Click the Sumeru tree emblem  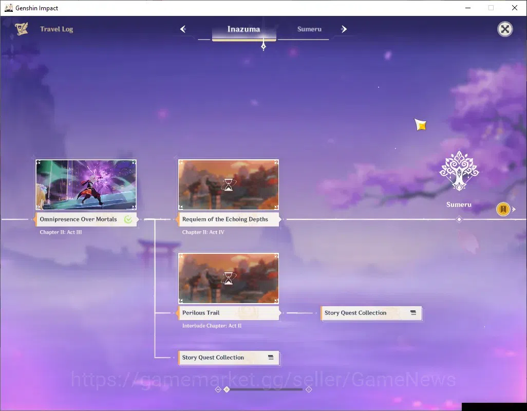coord(459,171)
